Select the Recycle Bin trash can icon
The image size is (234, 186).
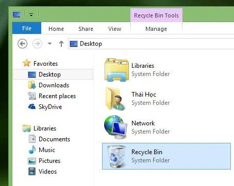116,156
